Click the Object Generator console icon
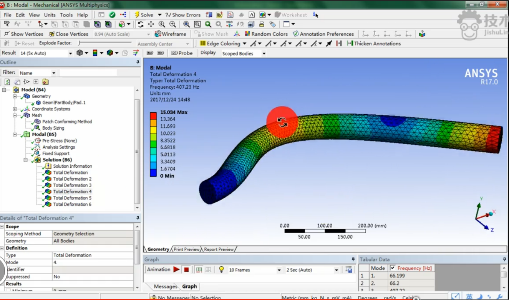 click(101, 15)
